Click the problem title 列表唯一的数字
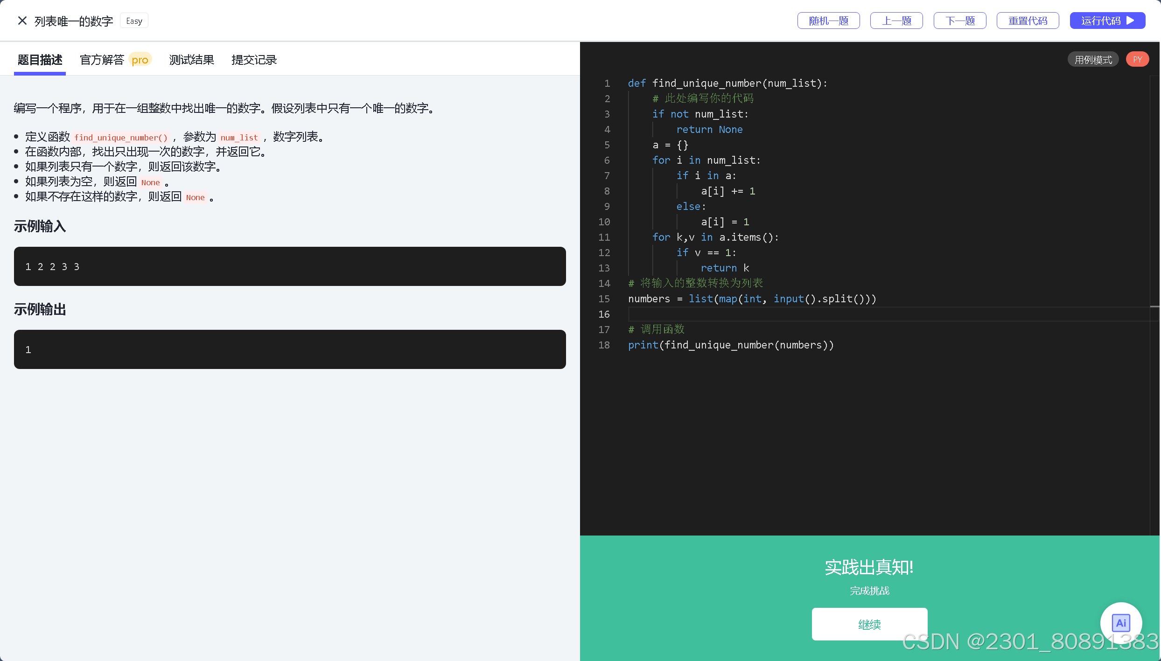The image size is (1161, 661). point(73,21)
